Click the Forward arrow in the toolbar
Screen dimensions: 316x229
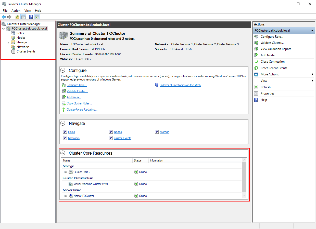9,17
